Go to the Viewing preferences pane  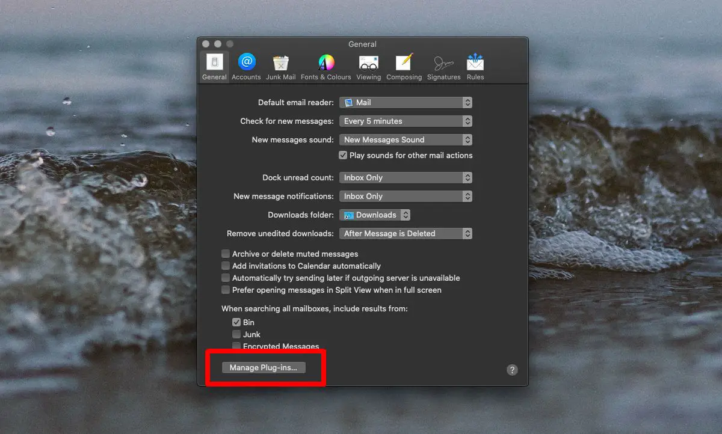[369, 63]
